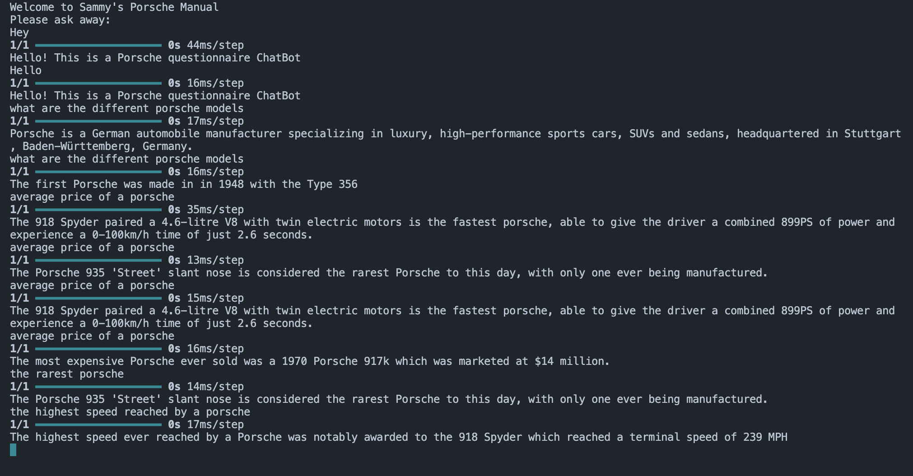Viewport: 913px width, 476px height.
Task: Click the "Hey" input line
Action: [19, 33]
